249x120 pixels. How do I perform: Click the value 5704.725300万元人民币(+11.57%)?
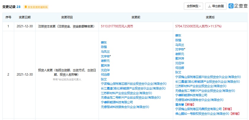click(x=198, y=26)
